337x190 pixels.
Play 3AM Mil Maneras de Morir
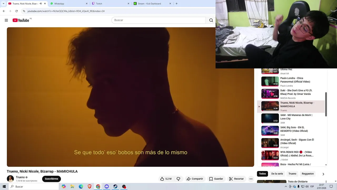291,118
